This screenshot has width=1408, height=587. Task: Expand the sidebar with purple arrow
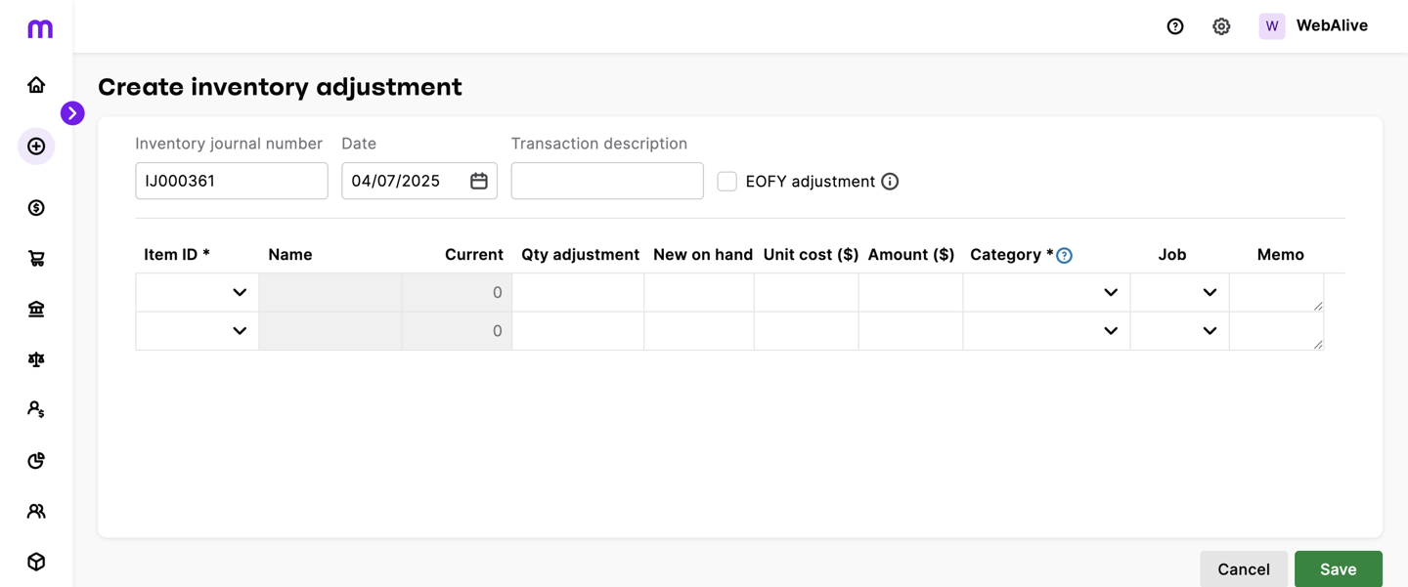[72, 113]
